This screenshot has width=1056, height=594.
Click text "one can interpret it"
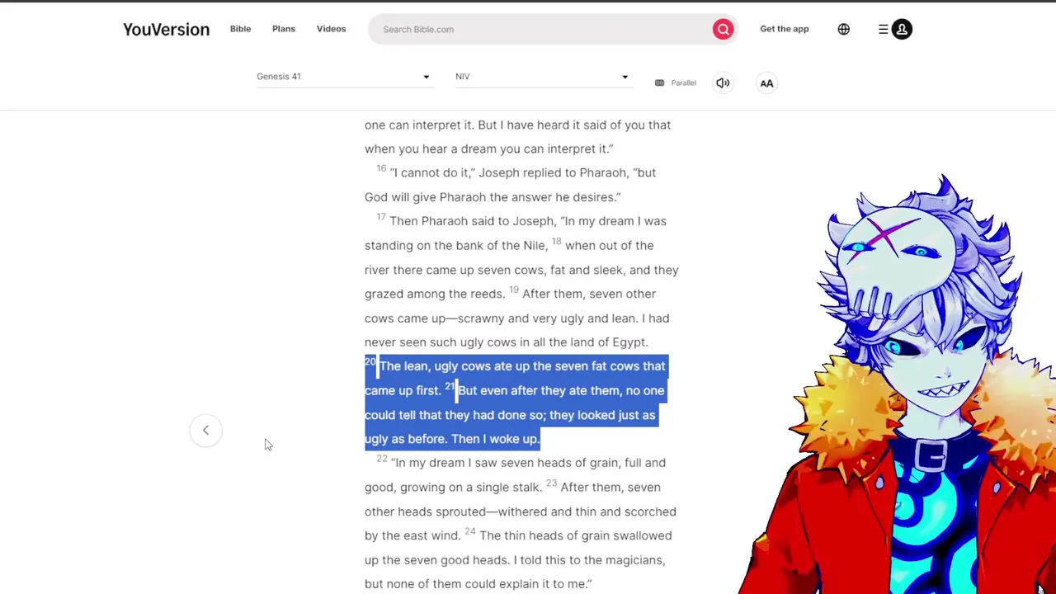tap(419, 125)
